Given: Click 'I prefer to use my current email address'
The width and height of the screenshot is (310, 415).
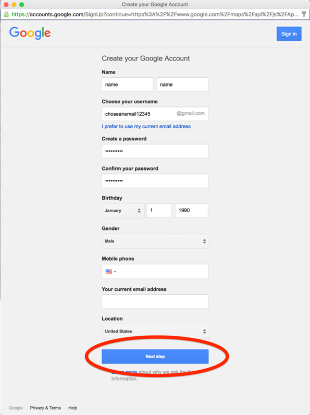Looking at the screenshot, I should pos(146,127).
